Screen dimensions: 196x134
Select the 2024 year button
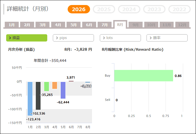point(129,9)
